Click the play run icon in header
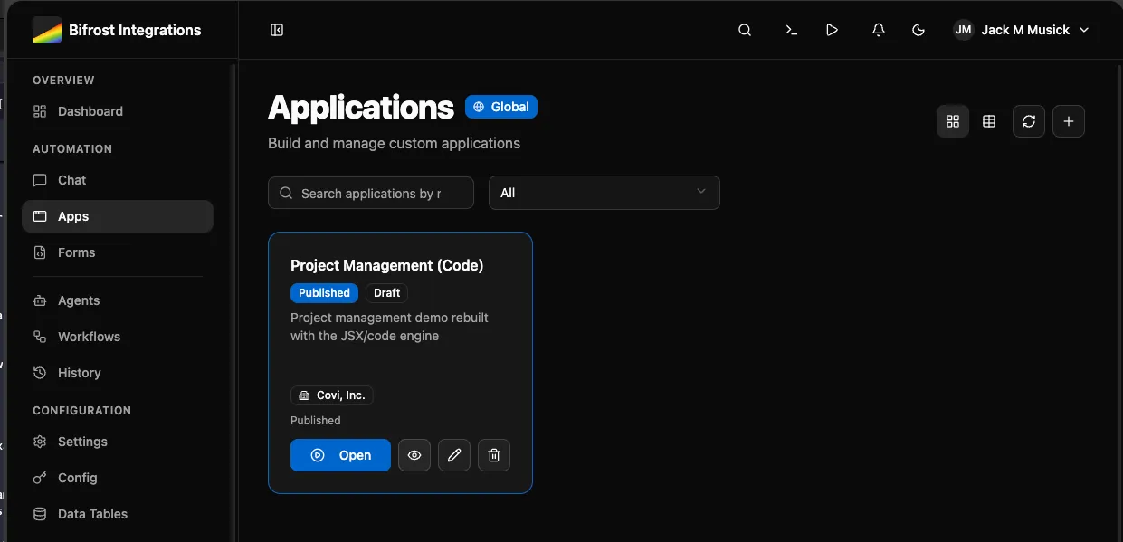The height and width of the screenshot is (542, 1123). click(x=832, y=30)
